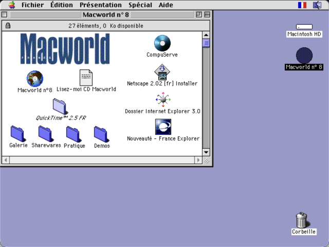The height and width of the screenshot is (247, 329).
Task: Open the Spécial menu
Action: tap(140, 5)
